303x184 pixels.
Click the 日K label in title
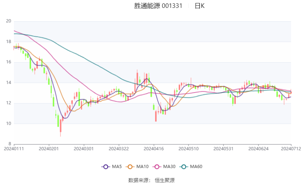click(x=200, y=6)
